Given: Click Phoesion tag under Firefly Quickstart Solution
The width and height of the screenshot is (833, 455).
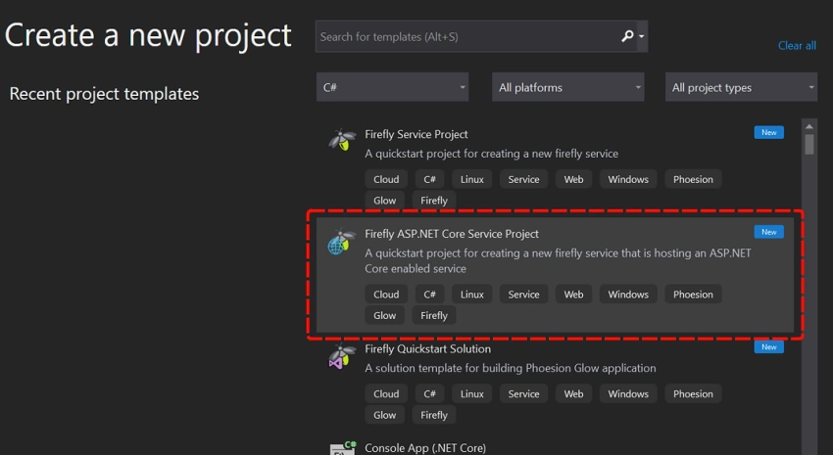Looking at the screenshot, I should tap(693, 394).
